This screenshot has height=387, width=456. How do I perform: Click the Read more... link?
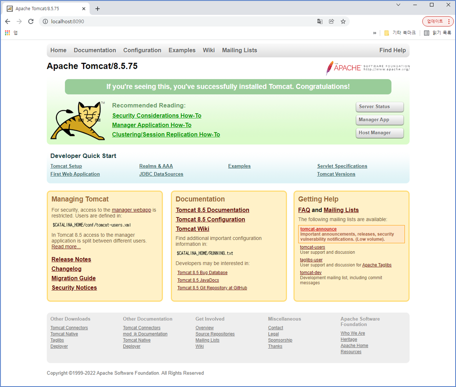click(66, 246)
